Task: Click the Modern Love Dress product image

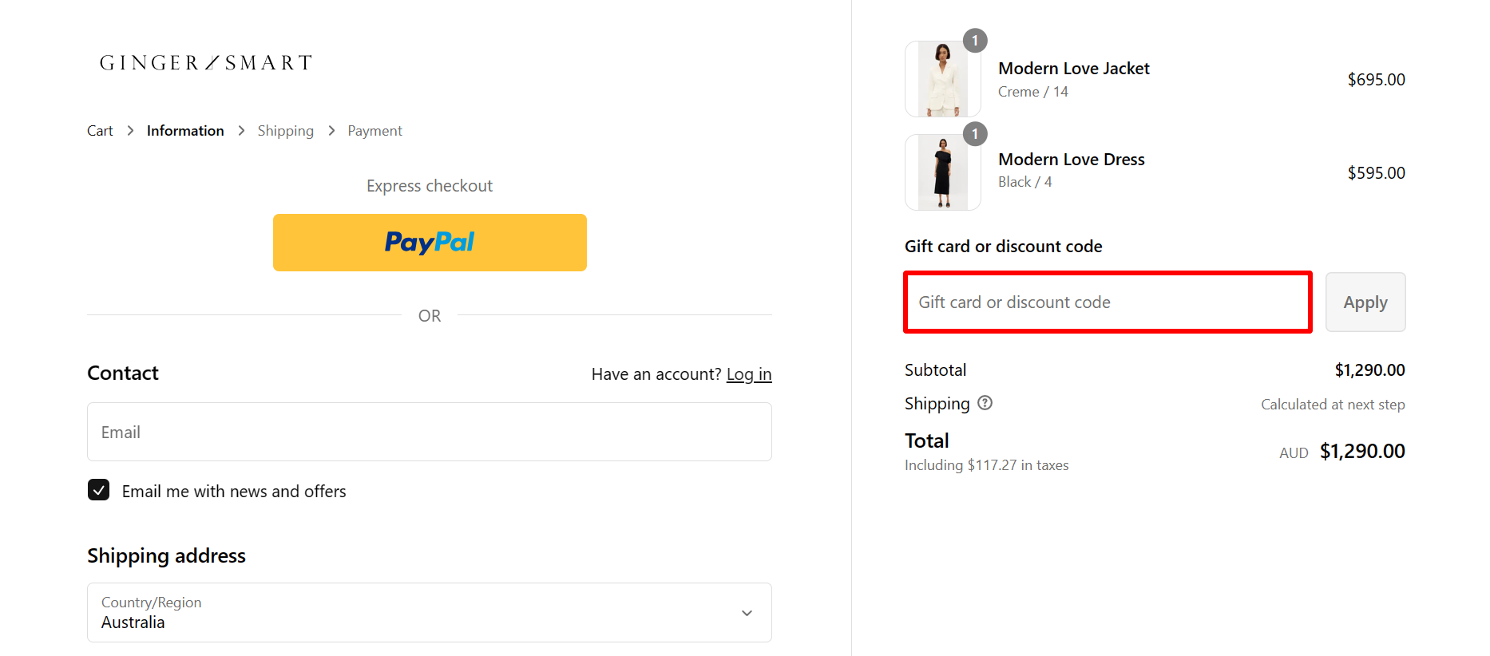Action: click(x=942, y=172)
